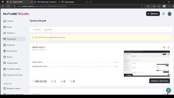The image size is (174, 98).
Task: Open the Монетизация sidebar section
Action: coord(10,51)
